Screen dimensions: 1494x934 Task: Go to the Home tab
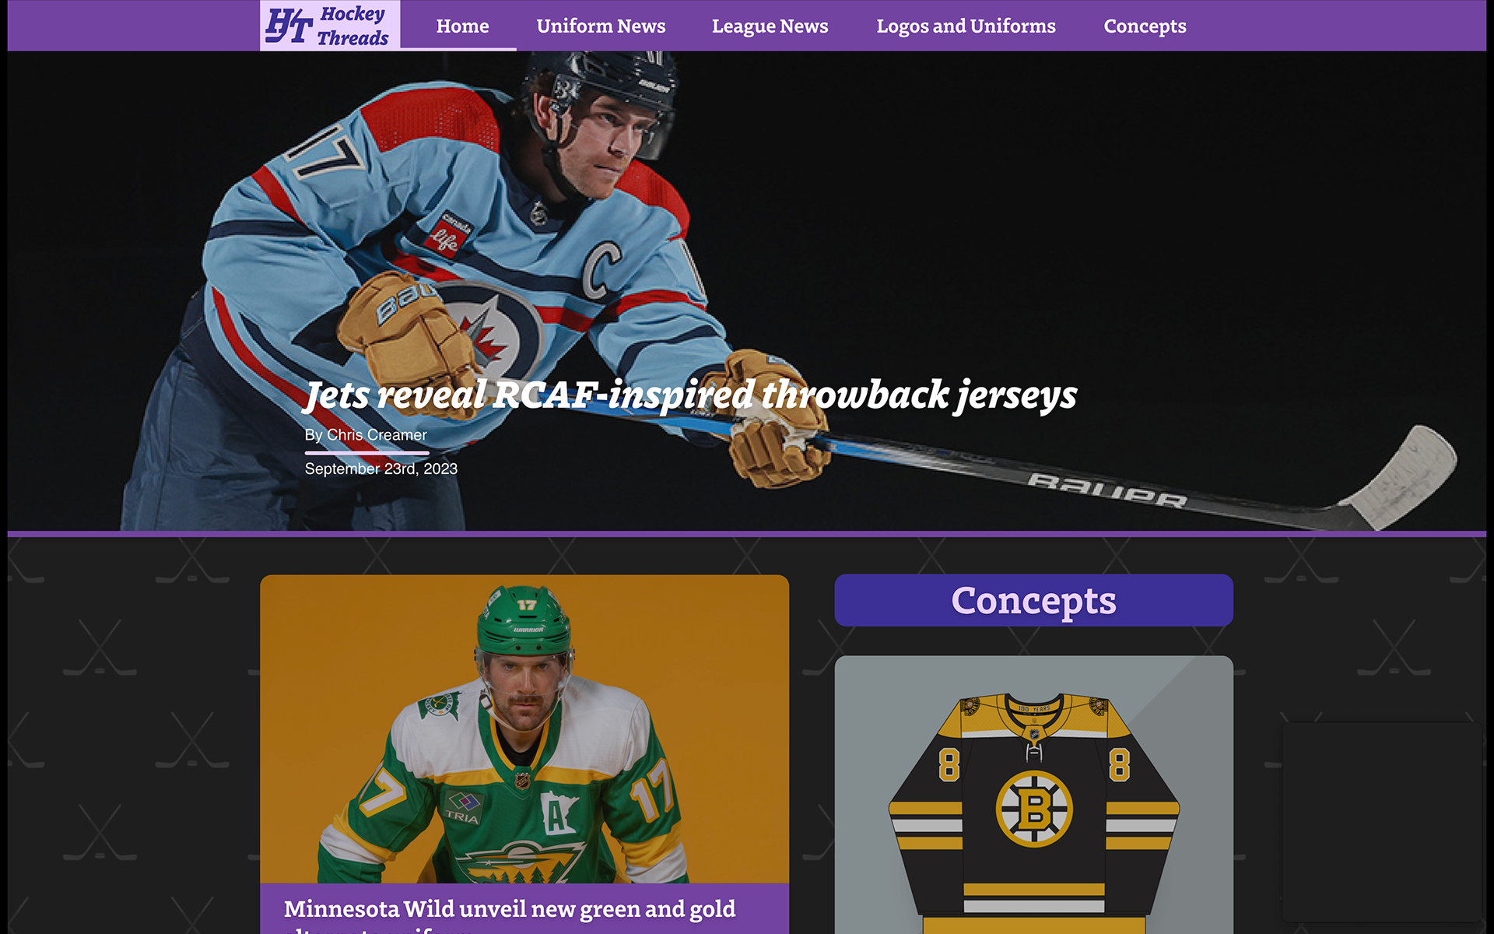pos(462,26)
